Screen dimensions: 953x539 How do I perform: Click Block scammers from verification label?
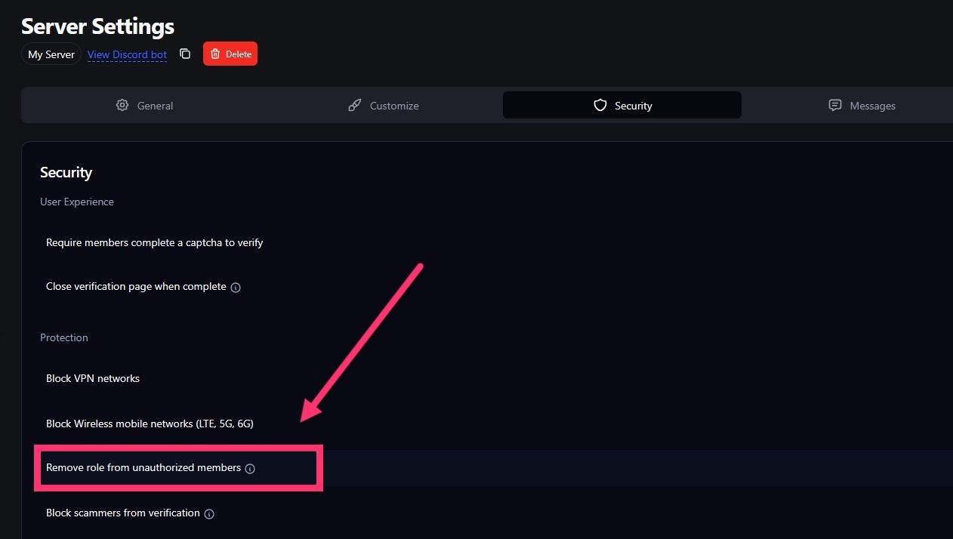[x=123, y=513]
